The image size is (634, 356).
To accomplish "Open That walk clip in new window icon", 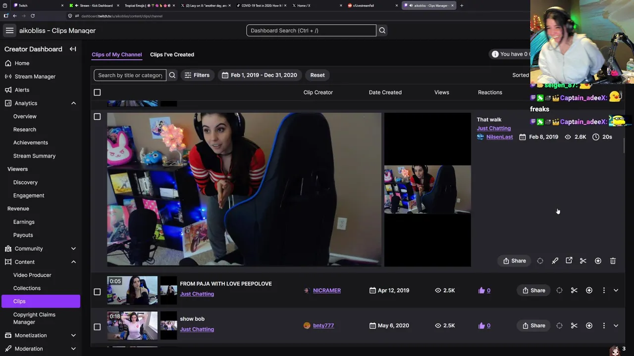I will click(x=569, y=261).
